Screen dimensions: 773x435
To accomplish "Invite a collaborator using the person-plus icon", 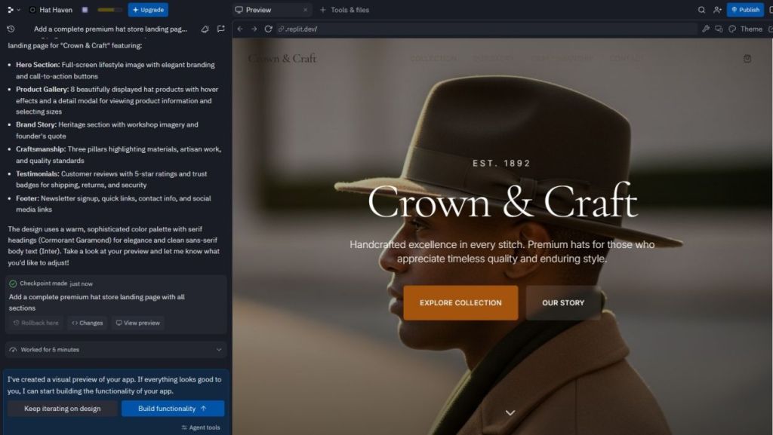I will [718, 10].
